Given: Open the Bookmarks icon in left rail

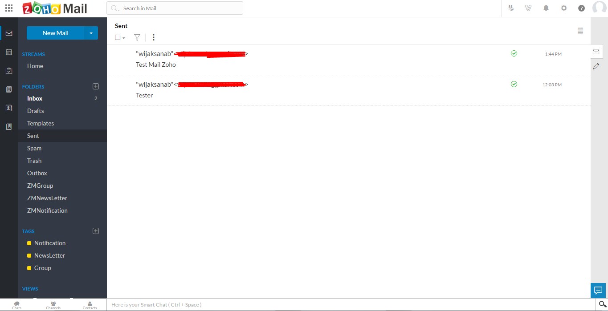Looking at the screenshot, I should tap(9, 127).
